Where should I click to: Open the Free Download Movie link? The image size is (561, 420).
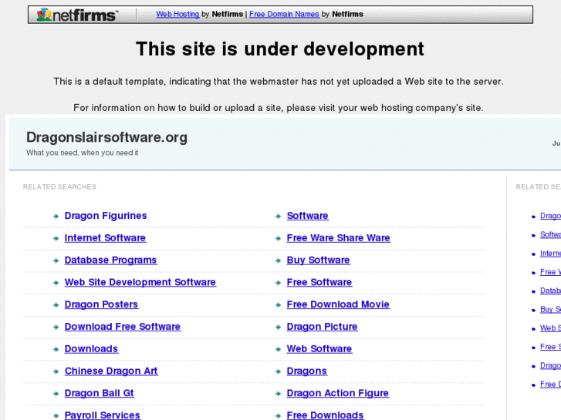tap(338, 304)
